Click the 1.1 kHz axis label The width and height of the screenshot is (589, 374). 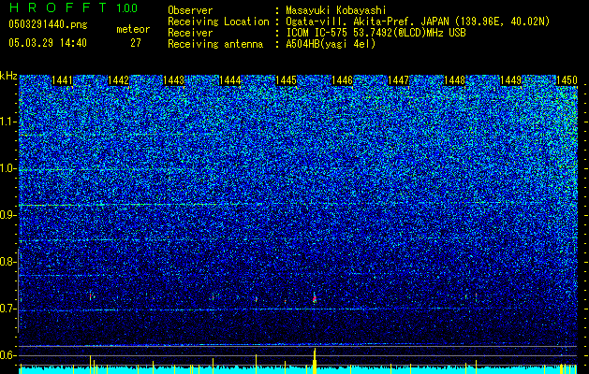8,122
